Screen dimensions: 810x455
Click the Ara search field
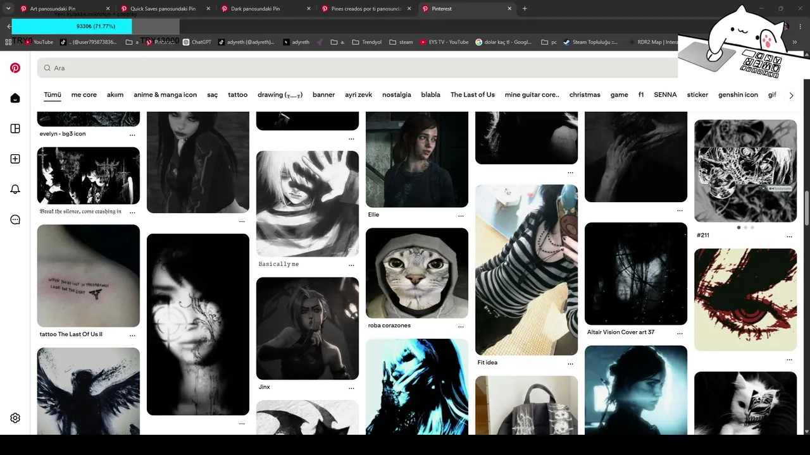358,68
